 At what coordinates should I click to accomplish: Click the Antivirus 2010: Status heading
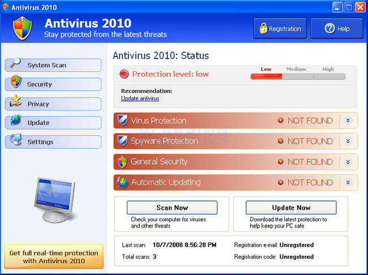point(161,55)
